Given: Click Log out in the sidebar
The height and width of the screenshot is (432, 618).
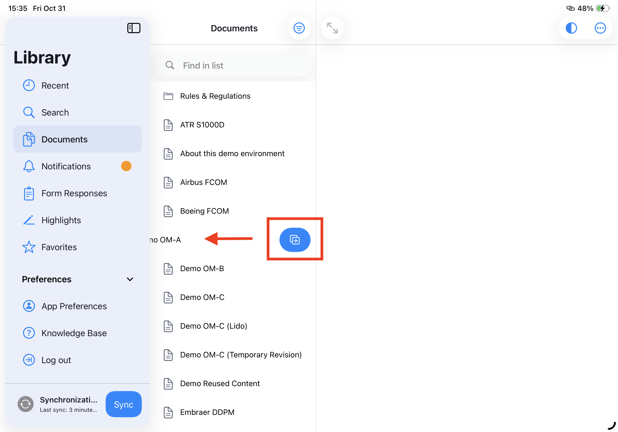Looking at the screenshot, I should [x=56, y=360].
